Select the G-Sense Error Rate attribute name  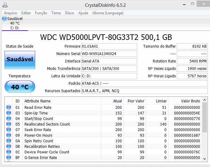(x=41, y=157)
